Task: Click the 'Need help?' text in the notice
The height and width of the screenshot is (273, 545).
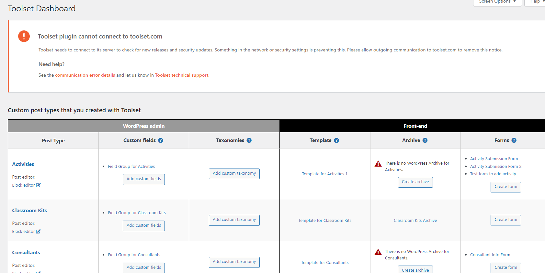Action: [x=51, y=64]
